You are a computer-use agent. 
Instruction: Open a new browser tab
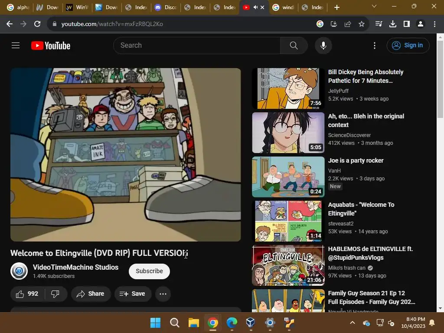[336, 7]
